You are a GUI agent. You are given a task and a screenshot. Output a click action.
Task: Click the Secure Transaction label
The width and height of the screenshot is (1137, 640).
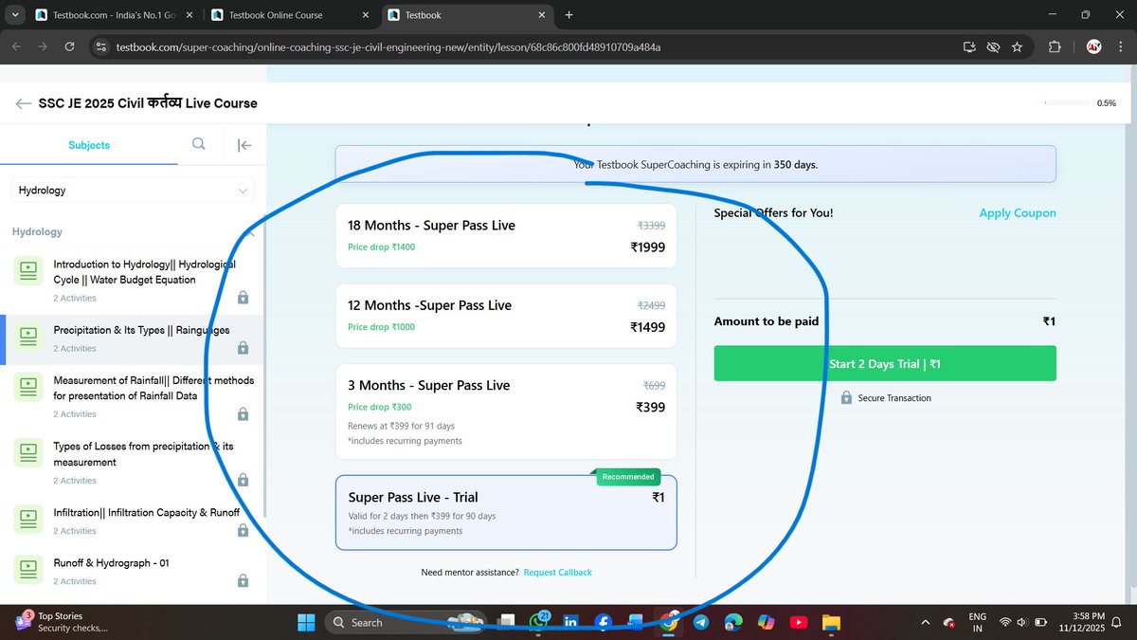click(x=886, y=398)
